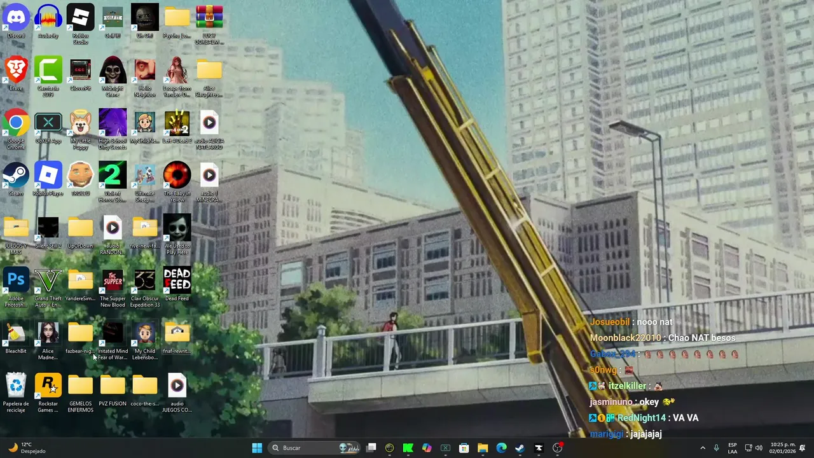
Task: Select The Supper New Blood icon
Action: [113, 288]
